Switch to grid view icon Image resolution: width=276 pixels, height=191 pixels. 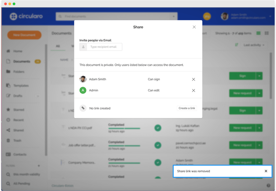coord(267,33)
